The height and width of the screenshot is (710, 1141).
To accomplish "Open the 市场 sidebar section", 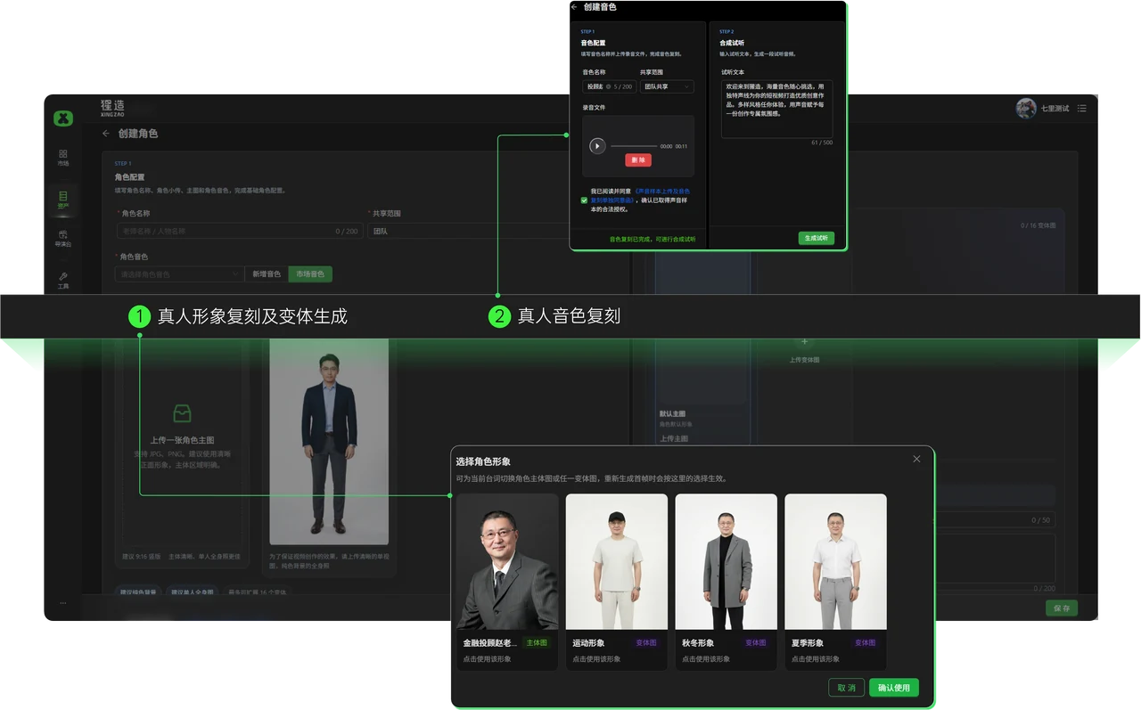I will [63, 158].
